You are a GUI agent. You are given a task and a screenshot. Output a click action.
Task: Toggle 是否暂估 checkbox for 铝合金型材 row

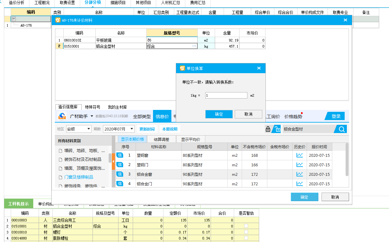(x=246, y=226)
